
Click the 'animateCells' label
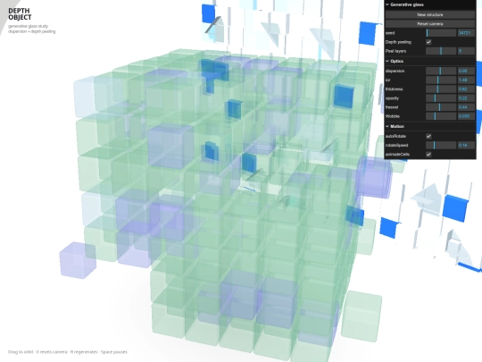(x=397, y=155)
